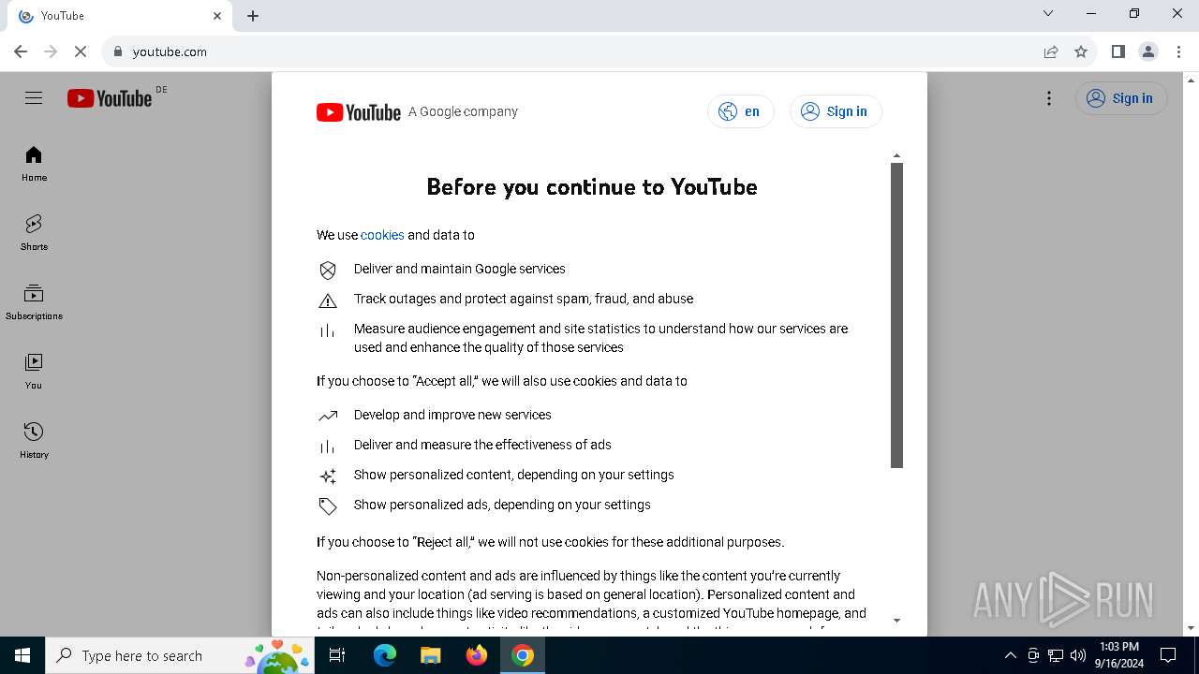Click the lock site info icon
The width and height of the screenshot is (1199, 674).
[x=118, y=51]
